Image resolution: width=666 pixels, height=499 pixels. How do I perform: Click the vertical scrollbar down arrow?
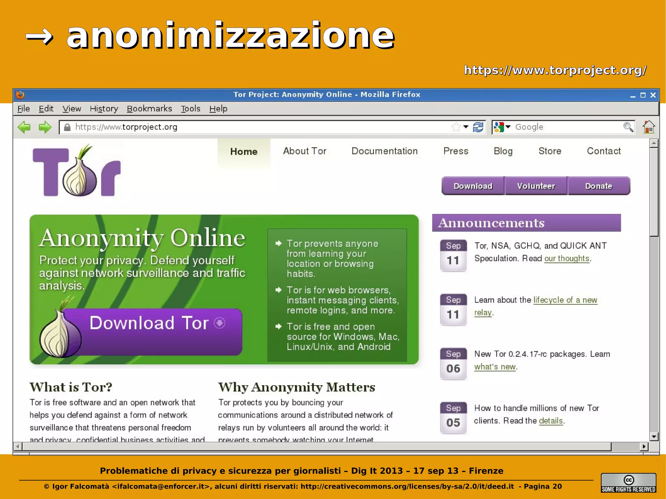[654, 436]
